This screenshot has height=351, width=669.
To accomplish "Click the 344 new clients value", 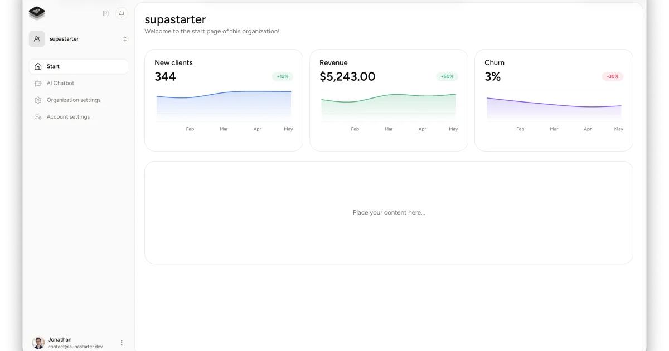I will [165, 77].
